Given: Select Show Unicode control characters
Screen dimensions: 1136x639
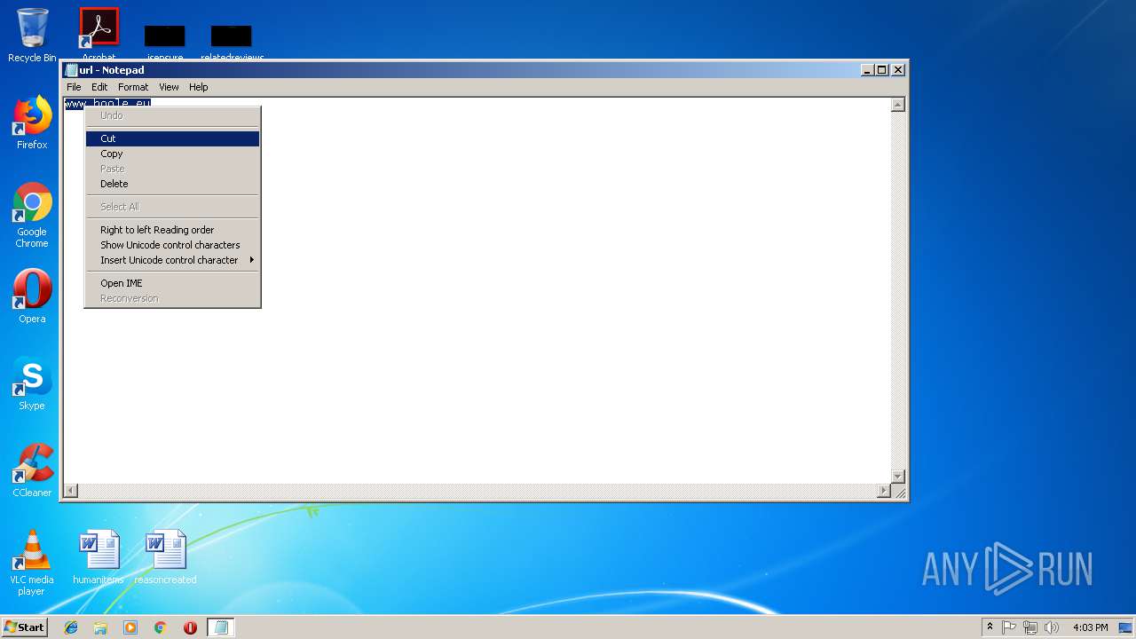Looking at the screenshot, I should click(x=172, y=245).
